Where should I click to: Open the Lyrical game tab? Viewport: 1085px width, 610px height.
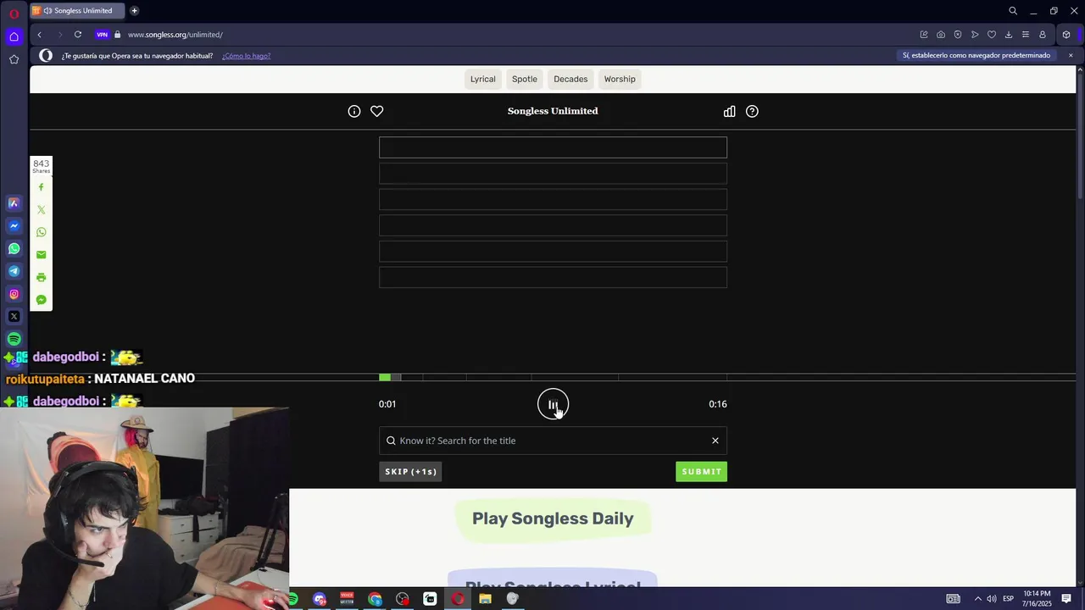coord(482,79)
